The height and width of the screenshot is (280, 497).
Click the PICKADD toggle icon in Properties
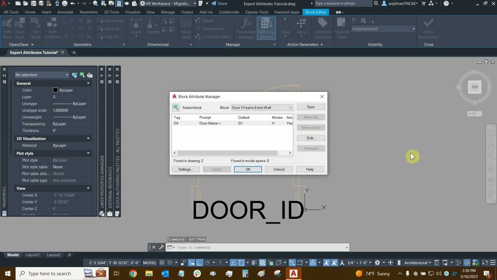coord(75,75)
